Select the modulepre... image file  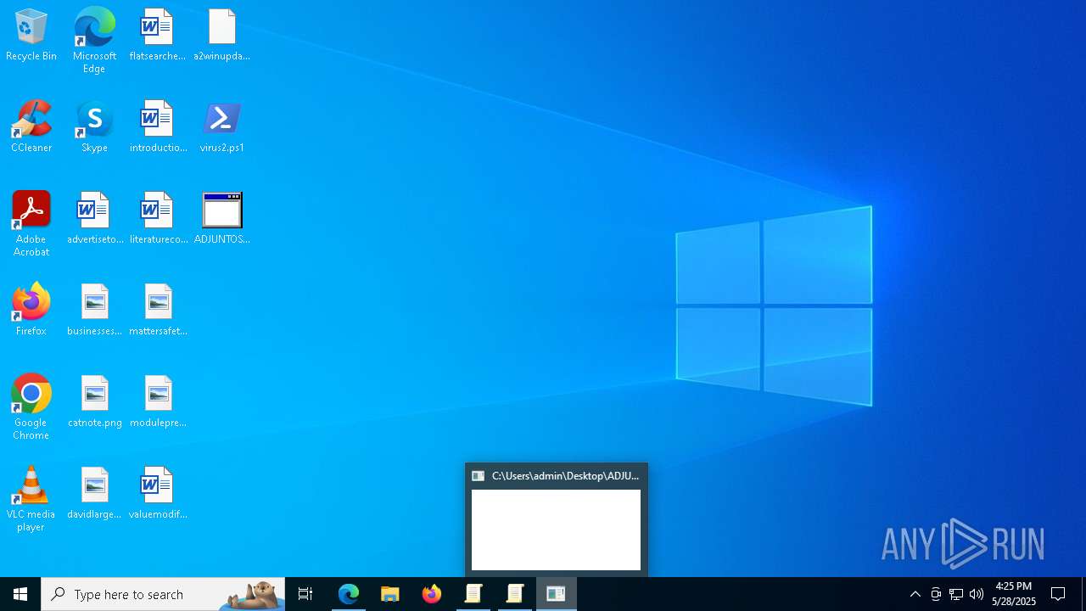coord(157,401)
